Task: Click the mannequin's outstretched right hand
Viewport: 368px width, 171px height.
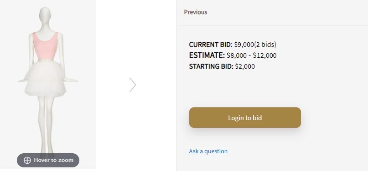Action: [x=23, y=80]
